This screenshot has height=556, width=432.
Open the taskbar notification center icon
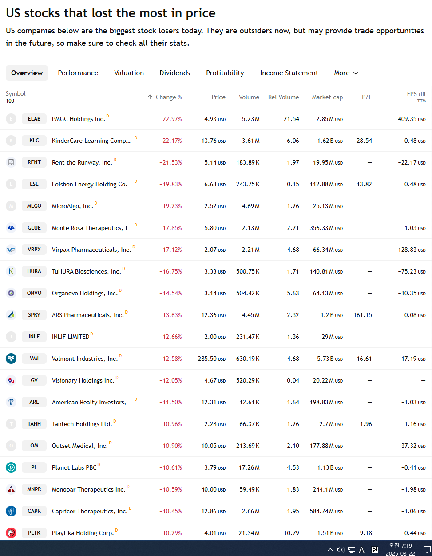[x=427, y=550]
